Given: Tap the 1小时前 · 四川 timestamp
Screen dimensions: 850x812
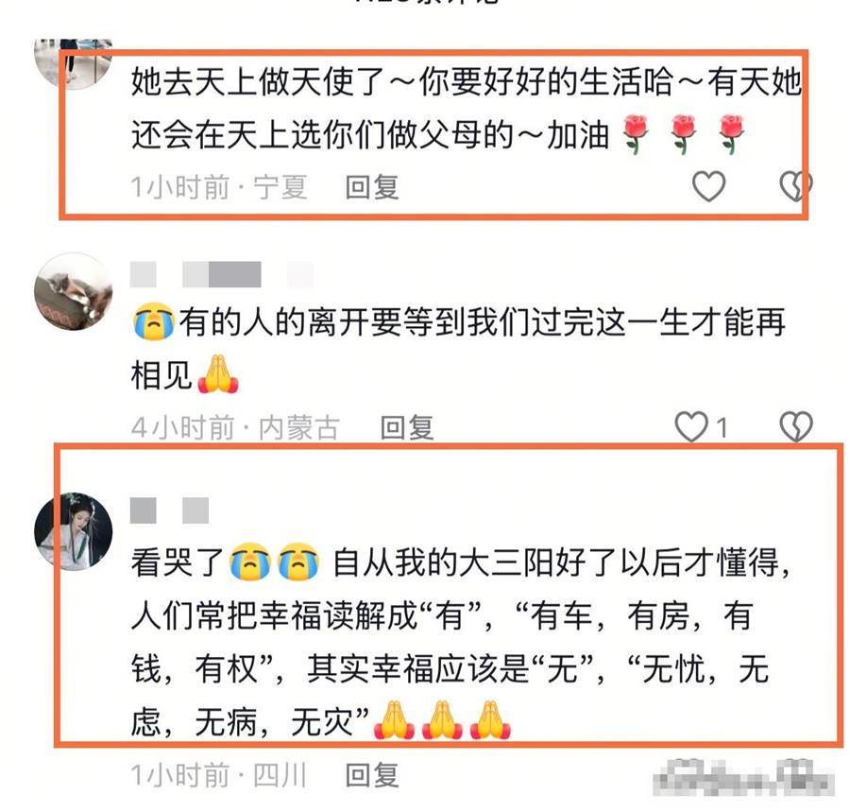Looking at the screenshot, I should 219,774.
